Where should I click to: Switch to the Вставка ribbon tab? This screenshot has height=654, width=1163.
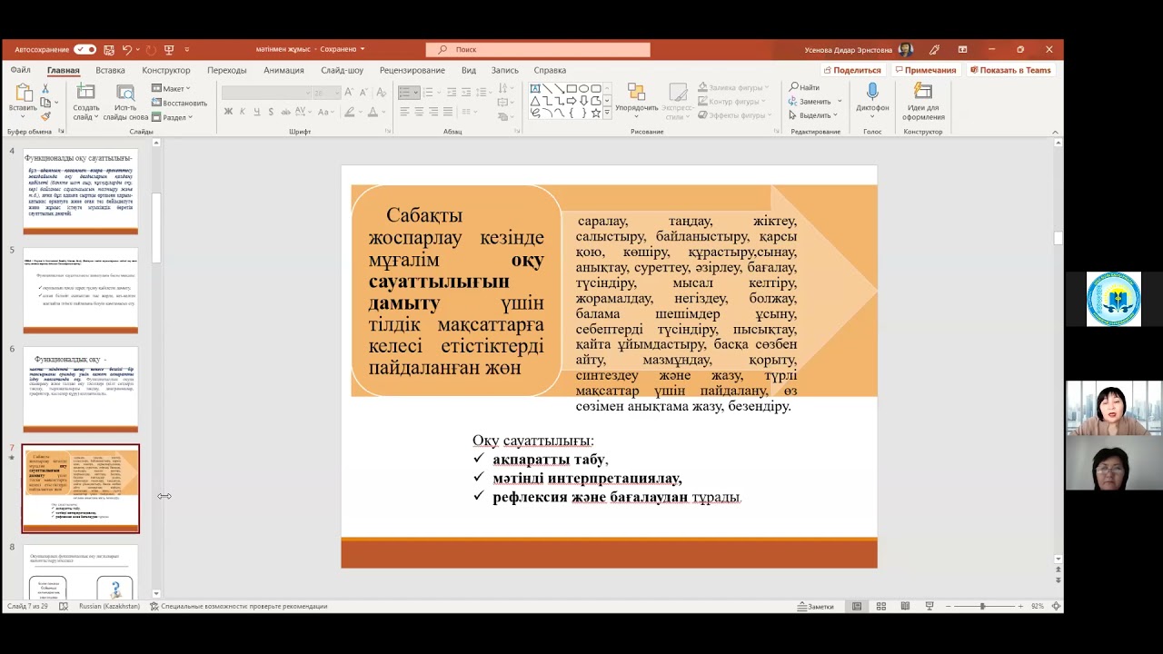(110, 70)
